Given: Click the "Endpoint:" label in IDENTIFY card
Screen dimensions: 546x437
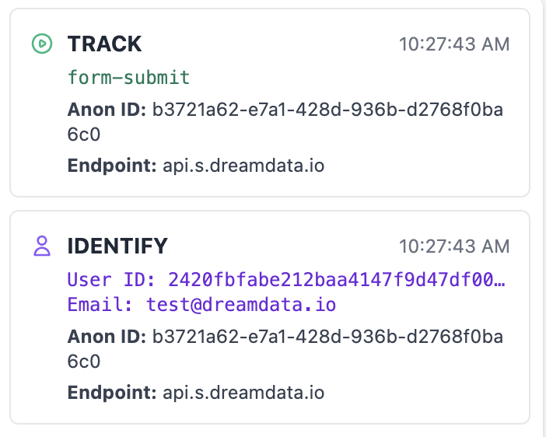Looking at the screenshot, I should click(x=112, y=393).
